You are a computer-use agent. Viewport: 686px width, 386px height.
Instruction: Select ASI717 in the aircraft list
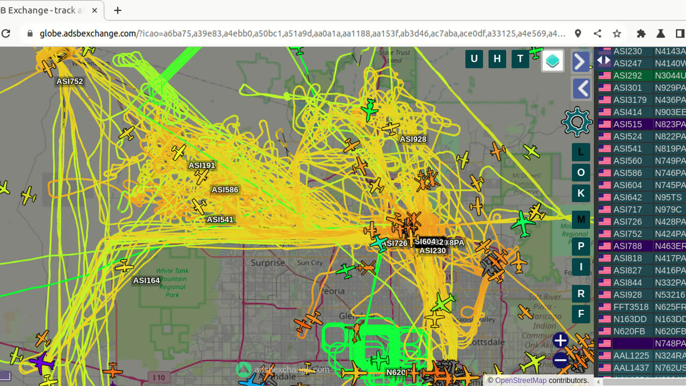coord(641,210)
